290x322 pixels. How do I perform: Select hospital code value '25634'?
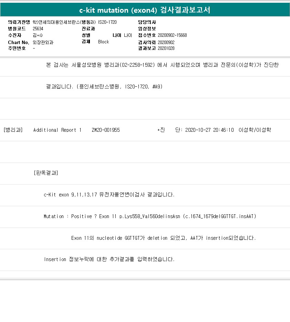(x=38, y=29)
